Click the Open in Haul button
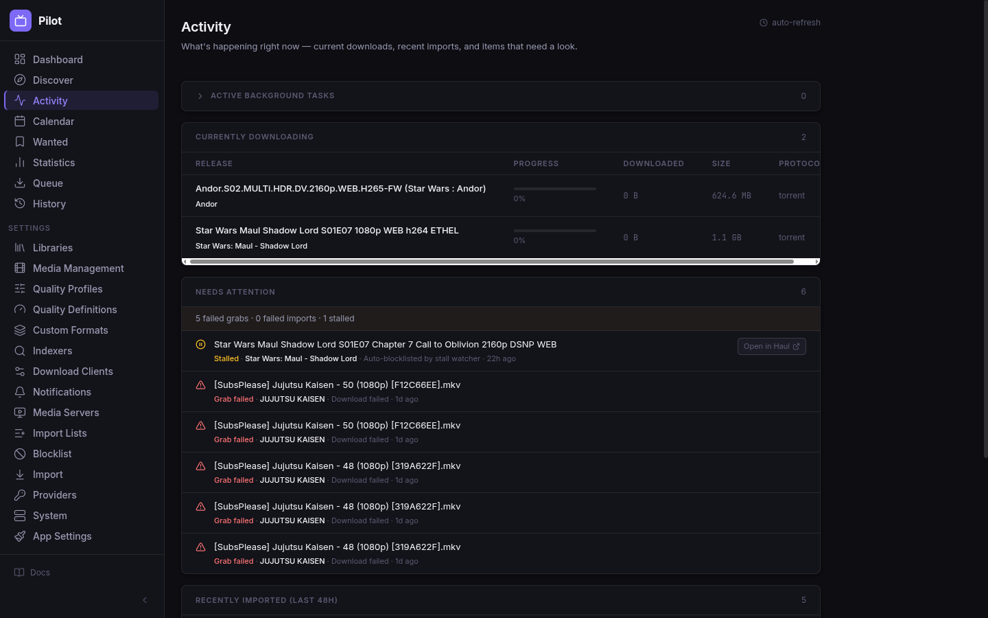The image size is (988, 618). [x=771, y=347]
